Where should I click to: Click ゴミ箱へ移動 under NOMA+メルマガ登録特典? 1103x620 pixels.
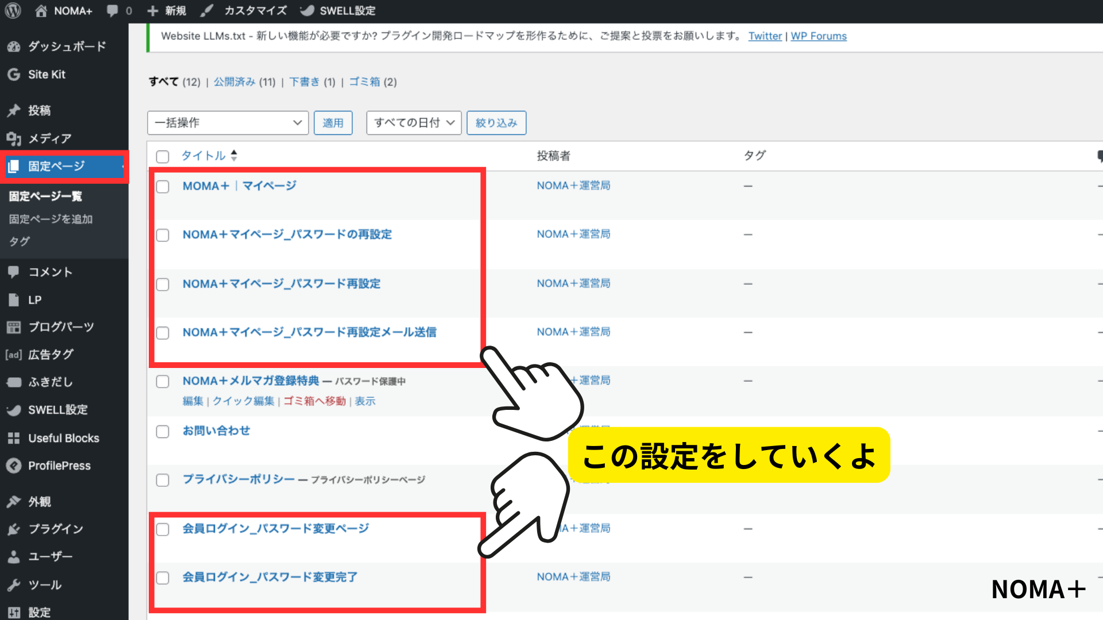(315, 401)
